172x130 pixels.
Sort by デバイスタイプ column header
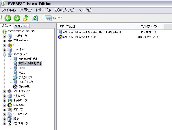pos(148,26)
